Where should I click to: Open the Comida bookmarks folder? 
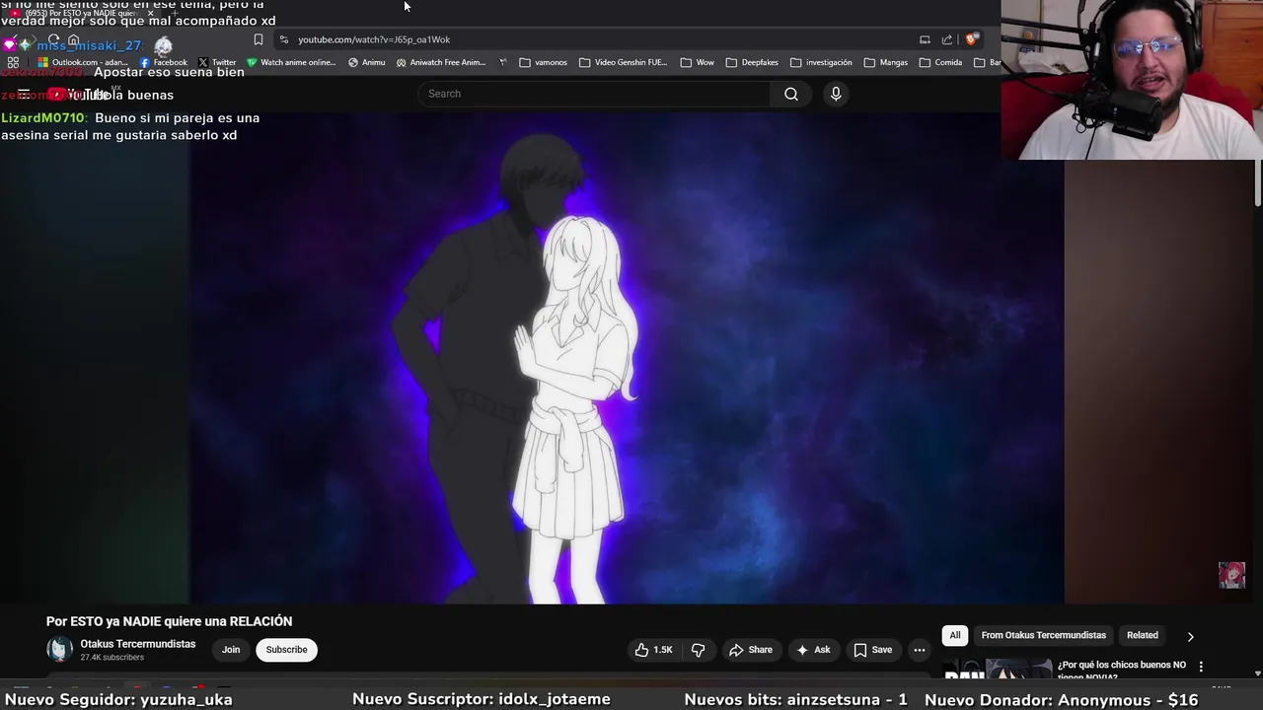[x=940, y=62]
